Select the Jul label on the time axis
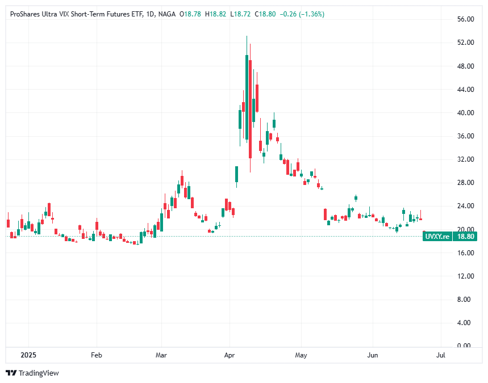 coord(441,355)
